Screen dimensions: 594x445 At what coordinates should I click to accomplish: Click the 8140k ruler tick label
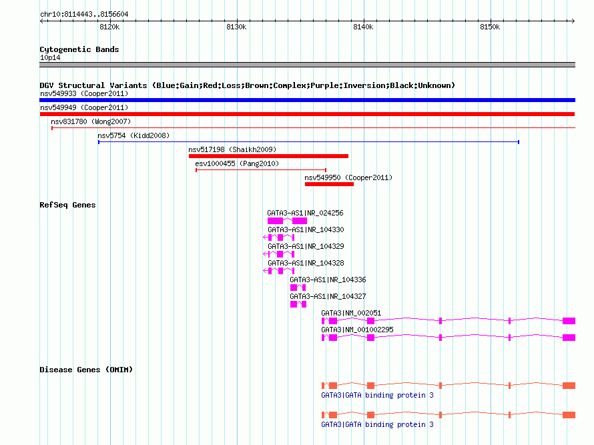(x=363, y=27)
